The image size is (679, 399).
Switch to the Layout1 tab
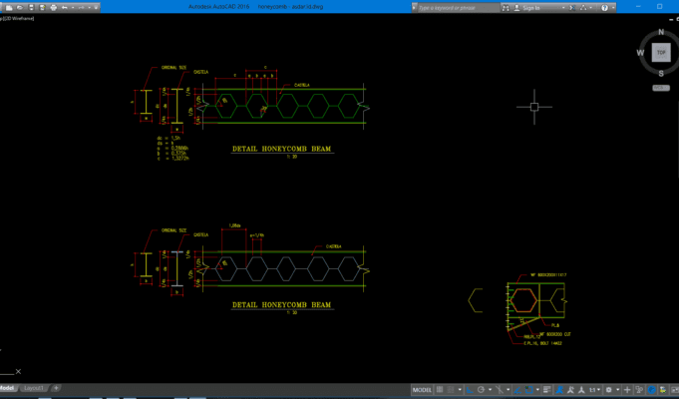pos(34,388)
